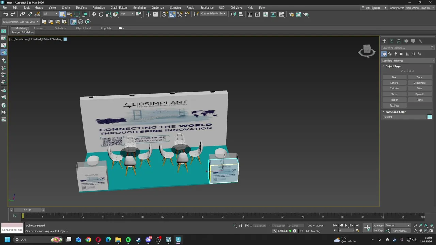
Task: Open the Graph Editors menu
Action: 119,7
